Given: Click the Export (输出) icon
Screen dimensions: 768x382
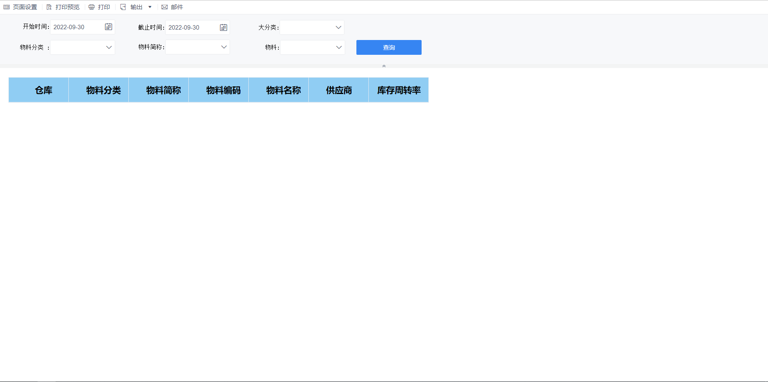Looking at the screenshot, I should point(123,7).
